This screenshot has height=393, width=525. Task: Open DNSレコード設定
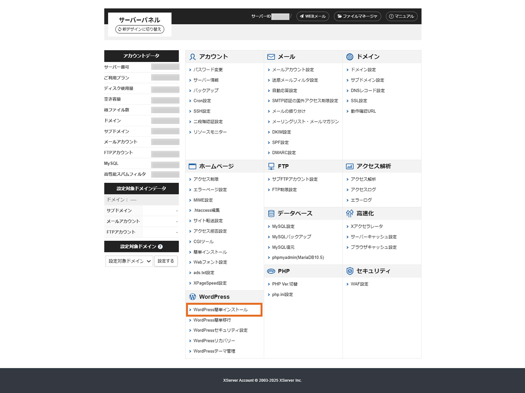coord(368,91)
